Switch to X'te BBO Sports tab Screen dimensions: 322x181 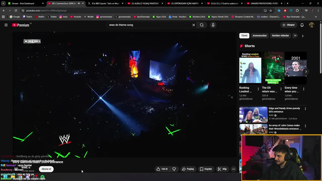(x=105, y=4)
